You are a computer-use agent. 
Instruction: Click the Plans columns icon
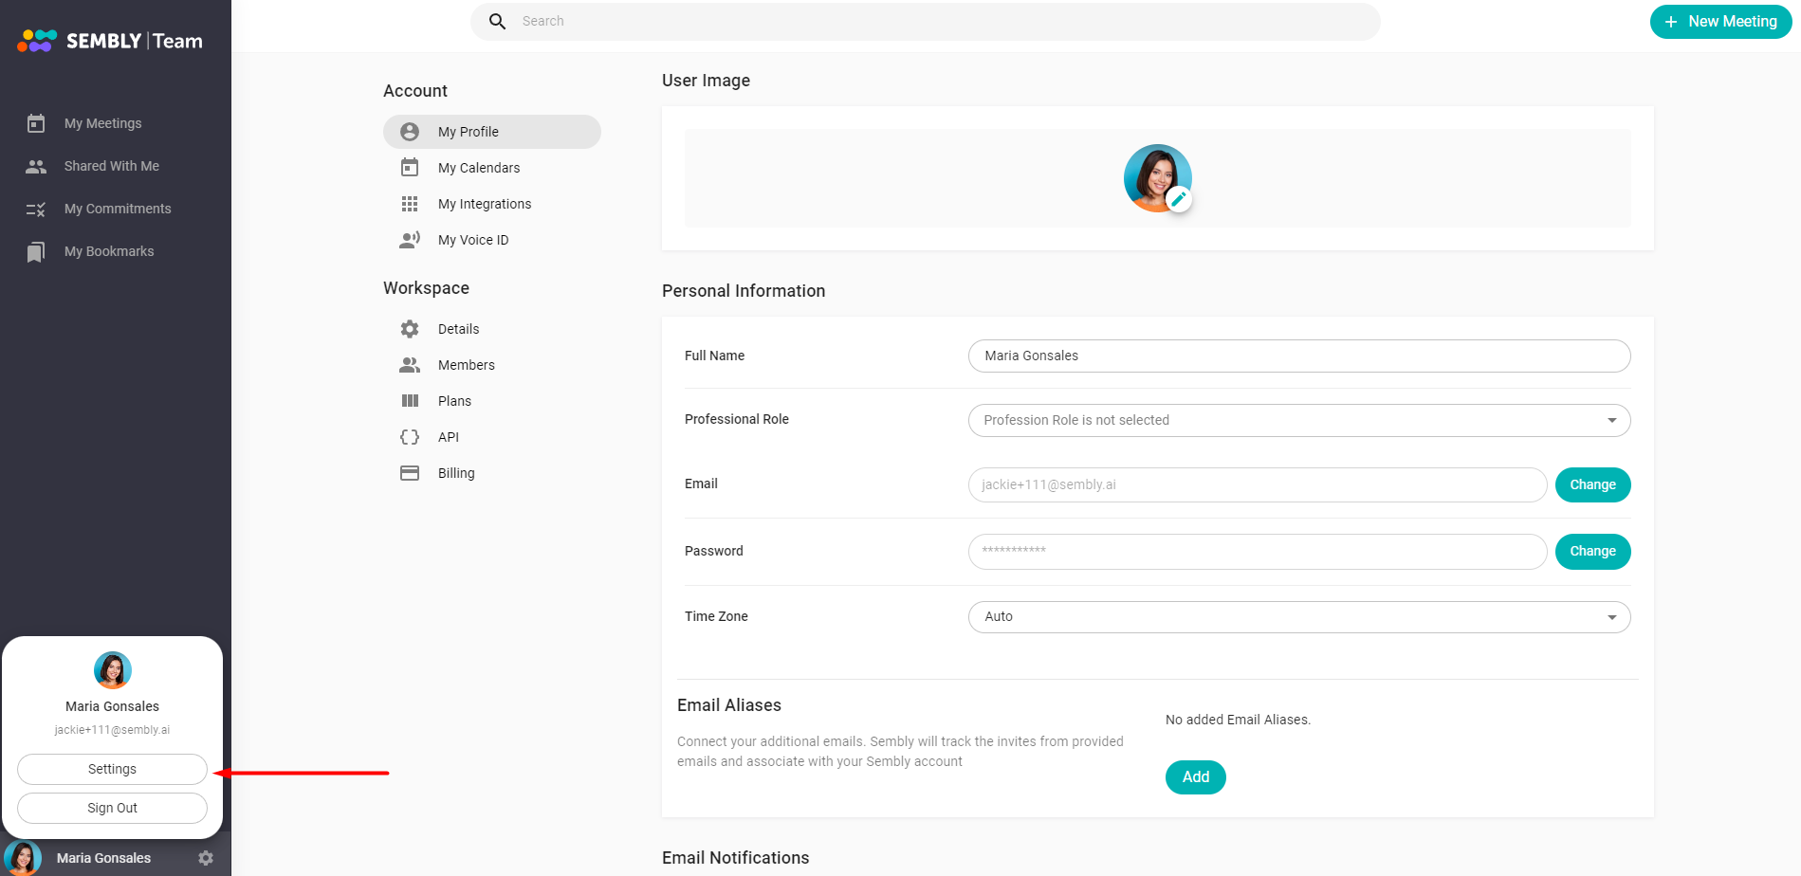click(410, 401)
